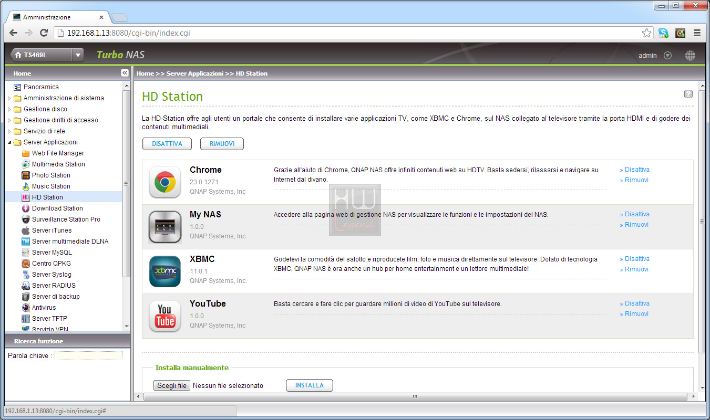
Task: Click the Antivirus icon in sidebar
Action: pyautogui.click(x=26, y=308)
